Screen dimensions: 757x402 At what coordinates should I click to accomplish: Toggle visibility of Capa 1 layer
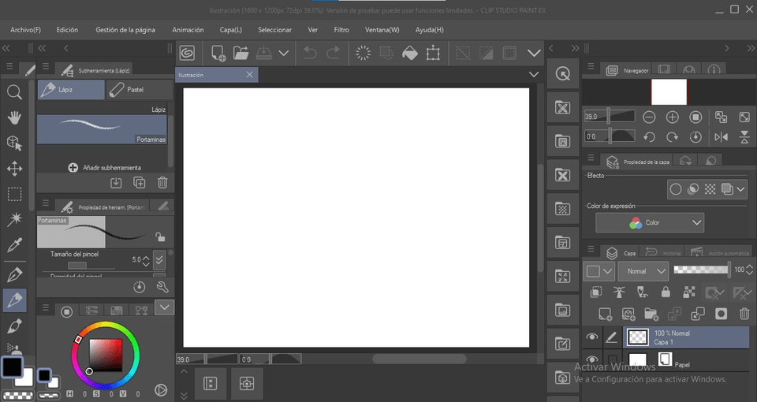point(592,337)
